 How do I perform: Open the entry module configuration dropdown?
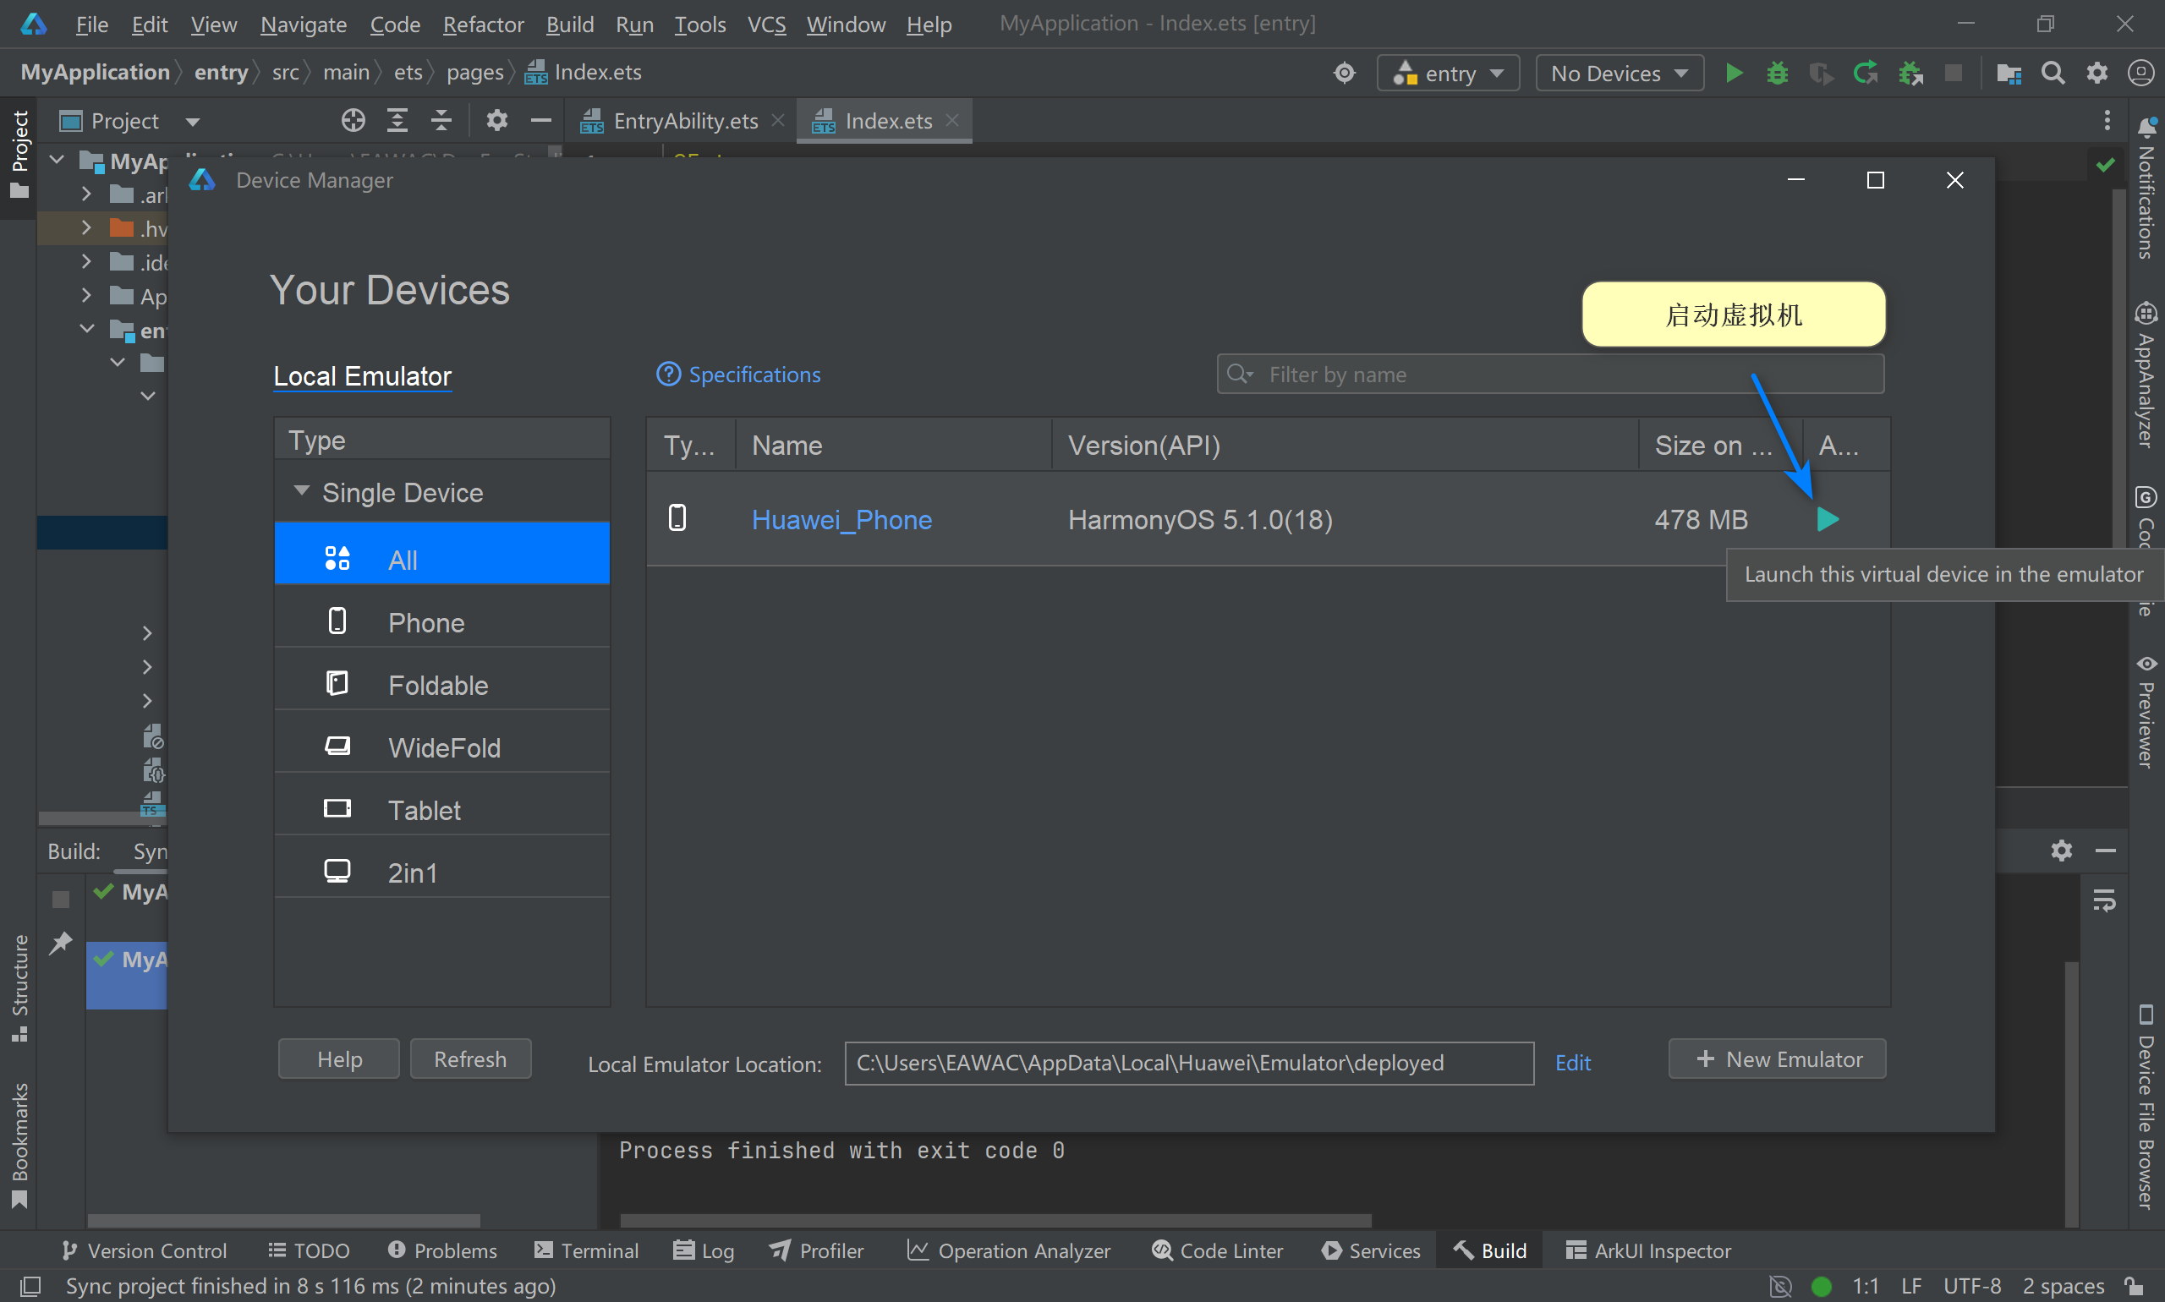(1448, 73)
